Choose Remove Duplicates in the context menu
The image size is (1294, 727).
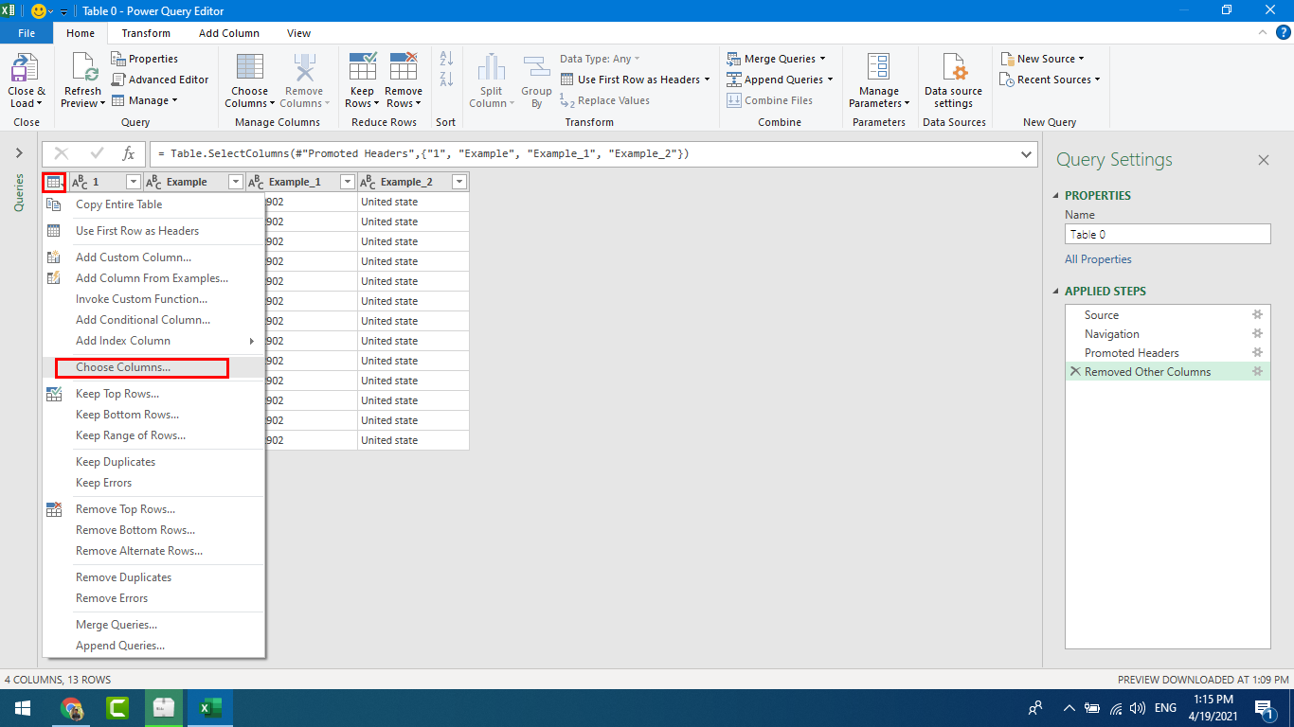[x=123, y=577]
